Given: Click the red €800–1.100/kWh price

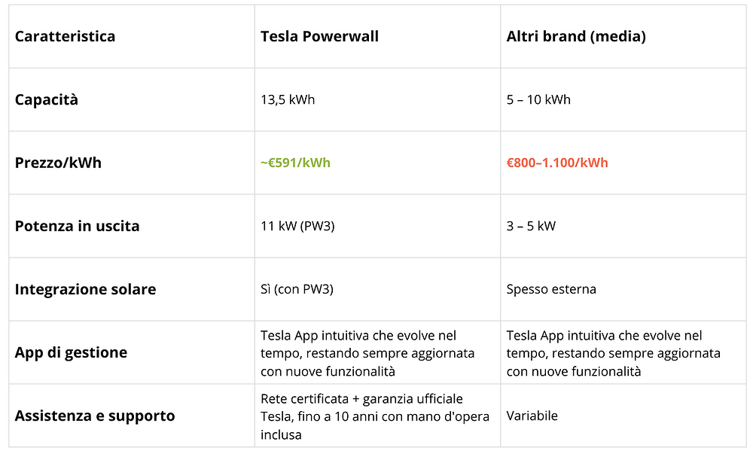Looking at the screenshot, I should click(557, 163).
